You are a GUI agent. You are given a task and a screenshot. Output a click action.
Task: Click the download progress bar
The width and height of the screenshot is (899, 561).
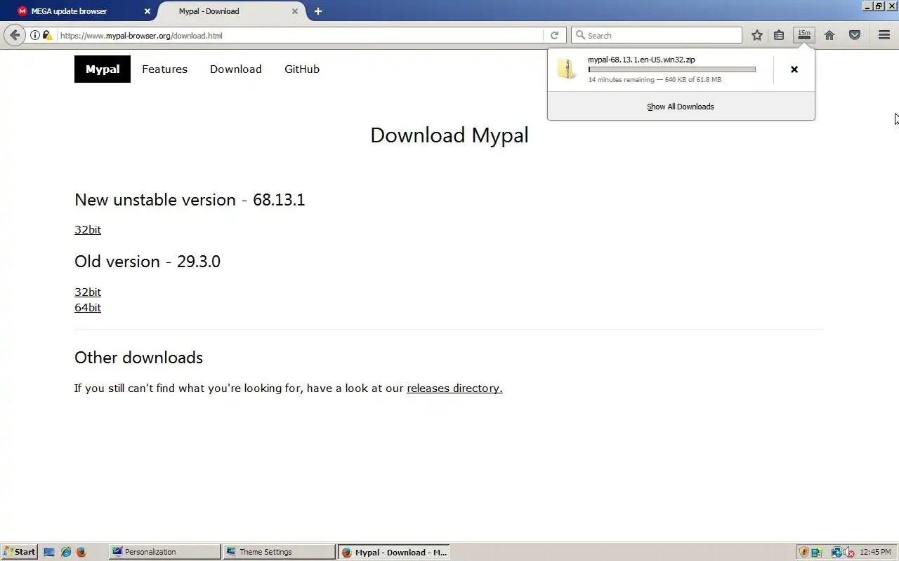point(672,69)
